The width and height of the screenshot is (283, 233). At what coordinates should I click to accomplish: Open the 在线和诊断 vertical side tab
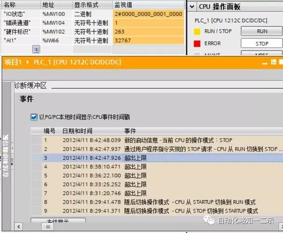[6, 155]
